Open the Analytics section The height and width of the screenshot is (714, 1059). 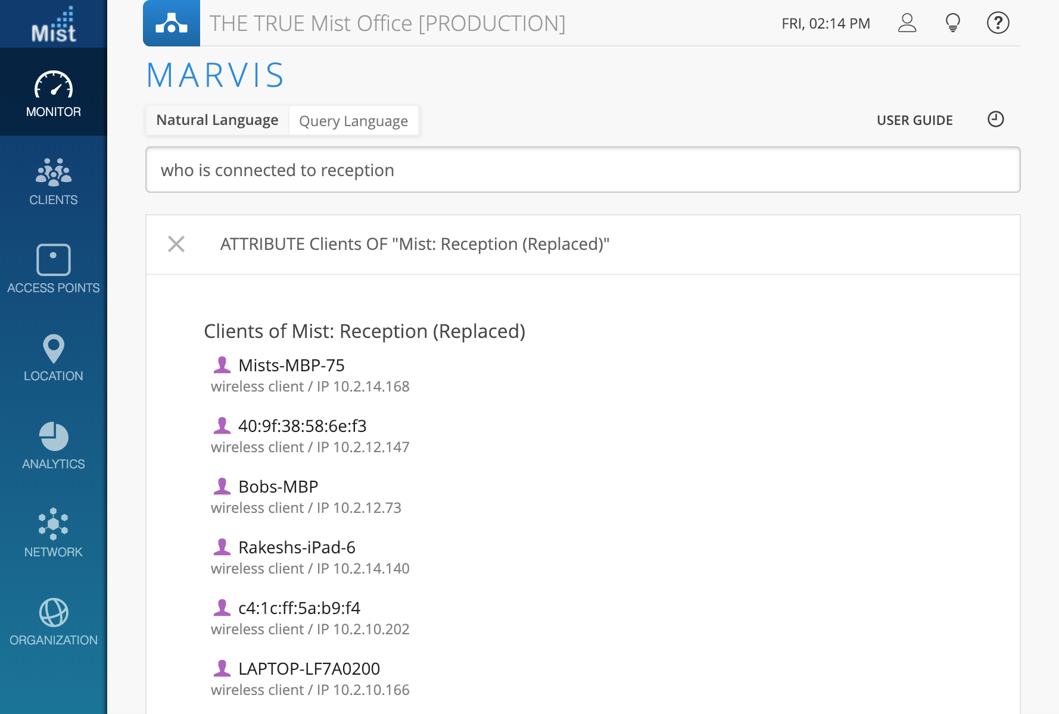click(x=54, y=444)
